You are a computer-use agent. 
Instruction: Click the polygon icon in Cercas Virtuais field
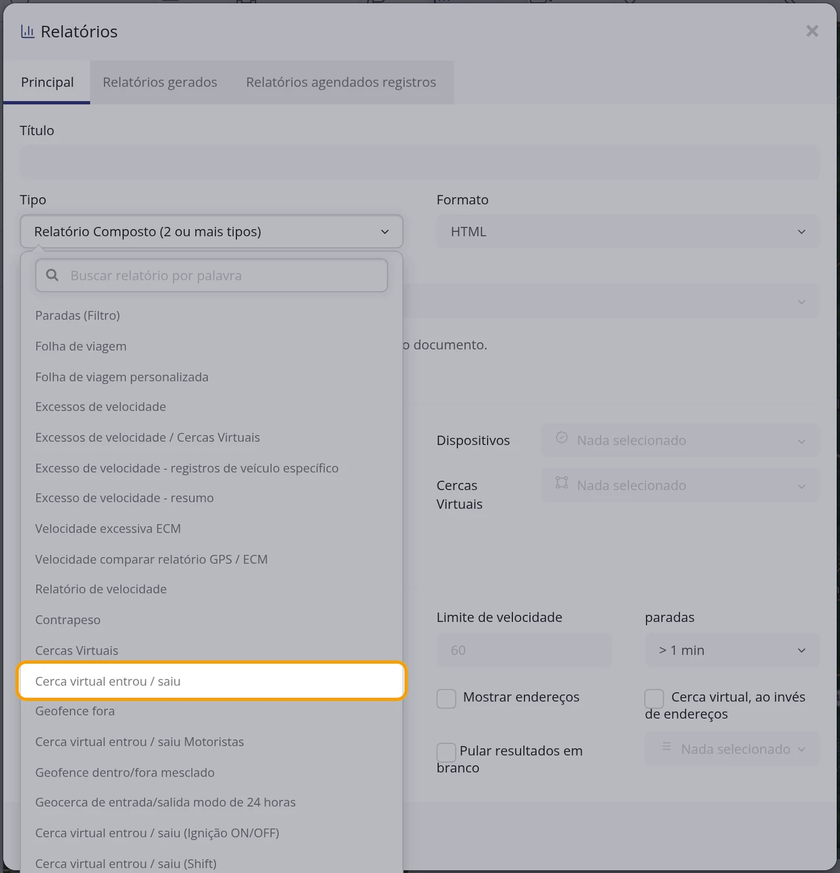point(562,483)
